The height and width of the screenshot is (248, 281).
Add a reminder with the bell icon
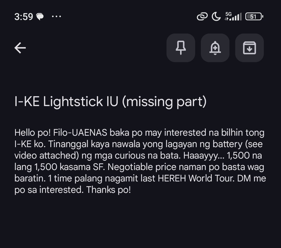(215, 48)
